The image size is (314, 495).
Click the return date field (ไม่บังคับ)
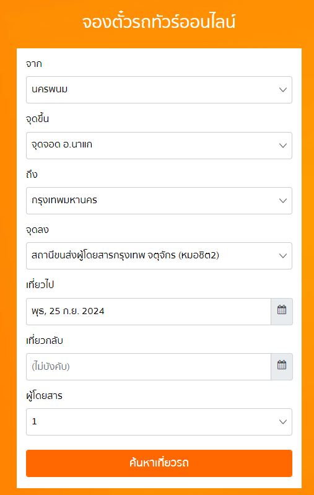148,367
